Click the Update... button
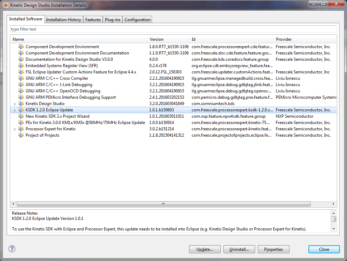Screen dimensions: 347x261 (205, 249)
